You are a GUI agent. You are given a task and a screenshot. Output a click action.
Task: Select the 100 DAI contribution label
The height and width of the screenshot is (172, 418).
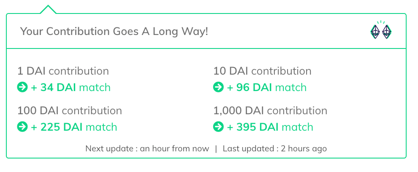point(70,111)
